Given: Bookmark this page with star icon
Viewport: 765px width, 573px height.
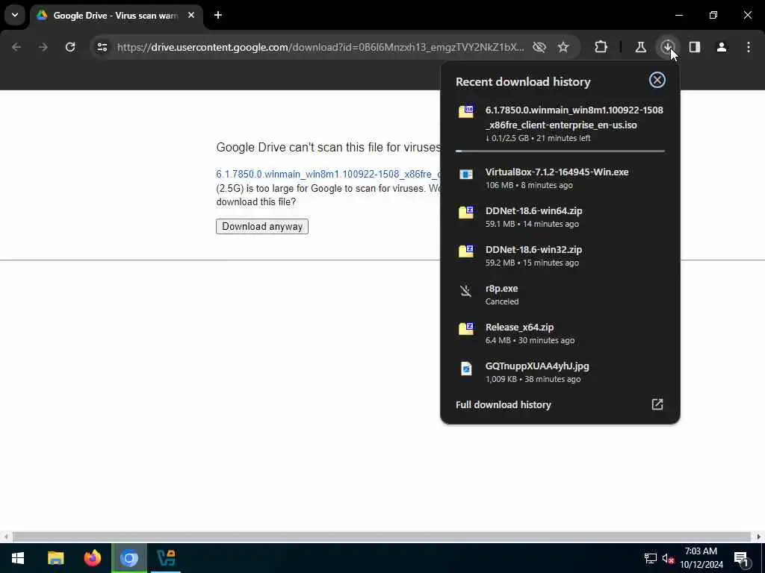Looking at the screenshot, I should click(x=563, y=47).
